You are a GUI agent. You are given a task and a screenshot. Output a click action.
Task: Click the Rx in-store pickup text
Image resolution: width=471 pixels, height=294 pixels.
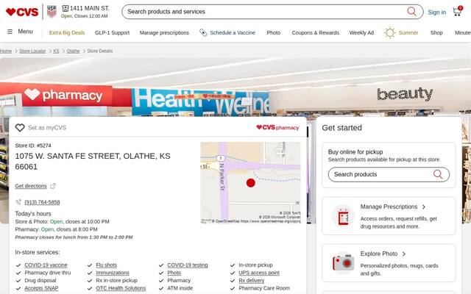(116, 281)
